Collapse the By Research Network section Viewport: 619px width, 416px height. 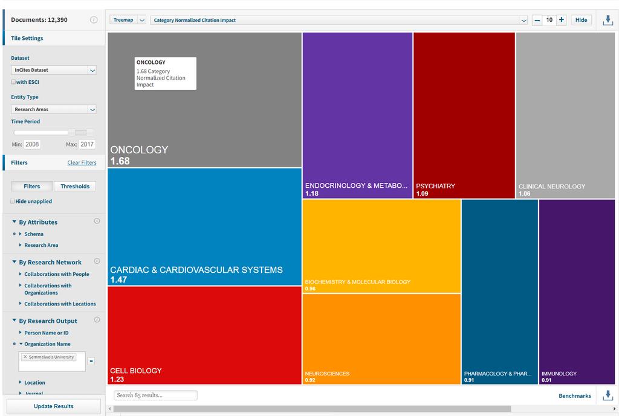click(x=15, y=262)
